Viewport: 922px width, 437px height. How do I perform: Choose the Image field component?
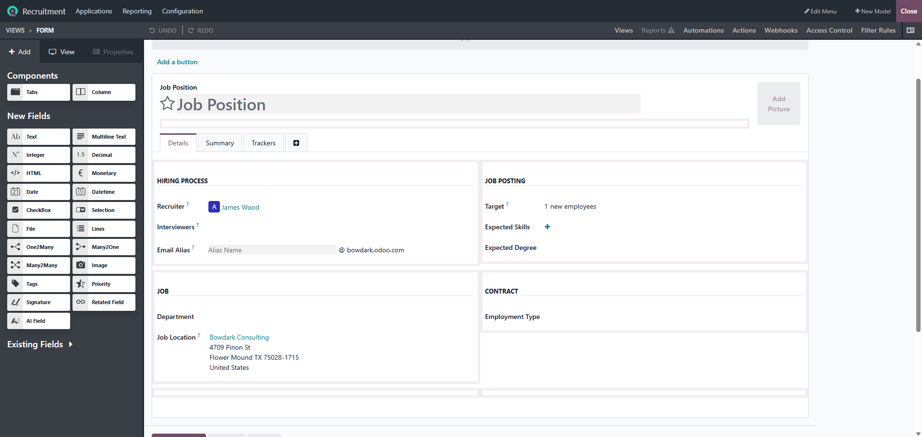click(x=104, y=265)
